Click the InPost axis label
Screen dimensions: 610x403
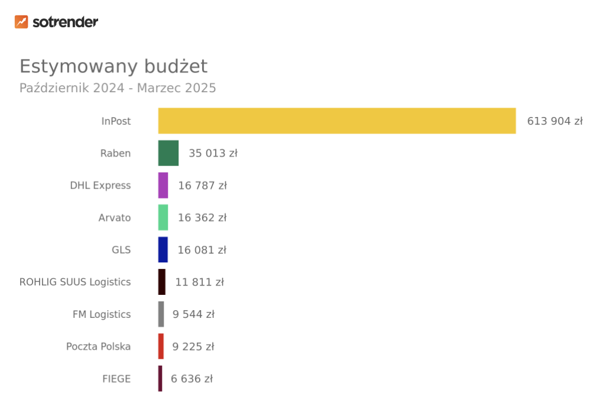116,121
